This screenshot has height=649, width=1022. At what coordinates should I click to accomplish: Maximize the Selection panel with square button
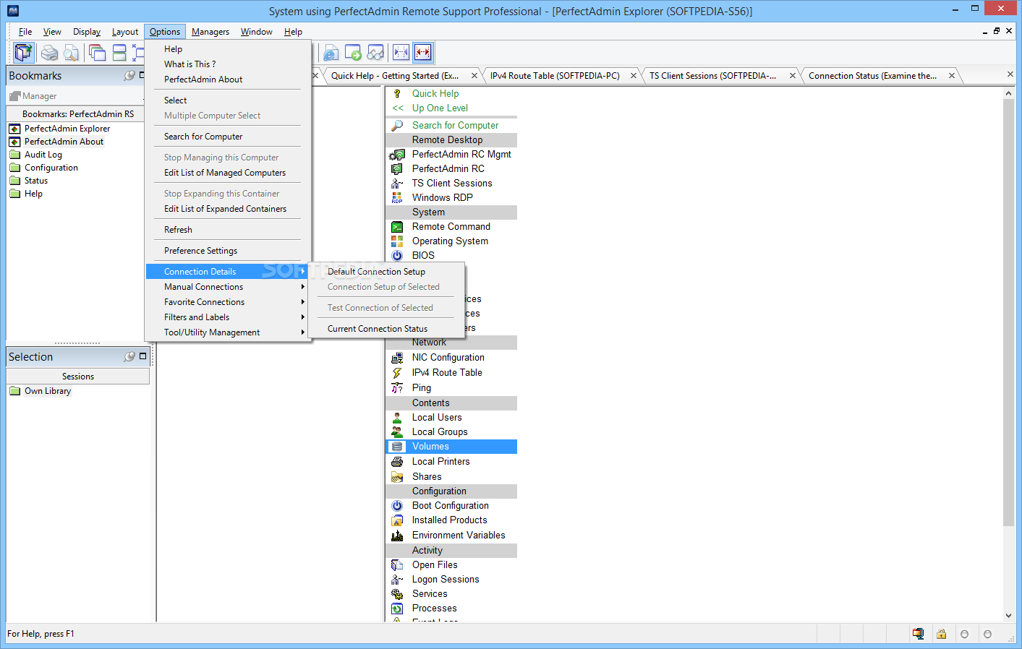pos(142,356)
